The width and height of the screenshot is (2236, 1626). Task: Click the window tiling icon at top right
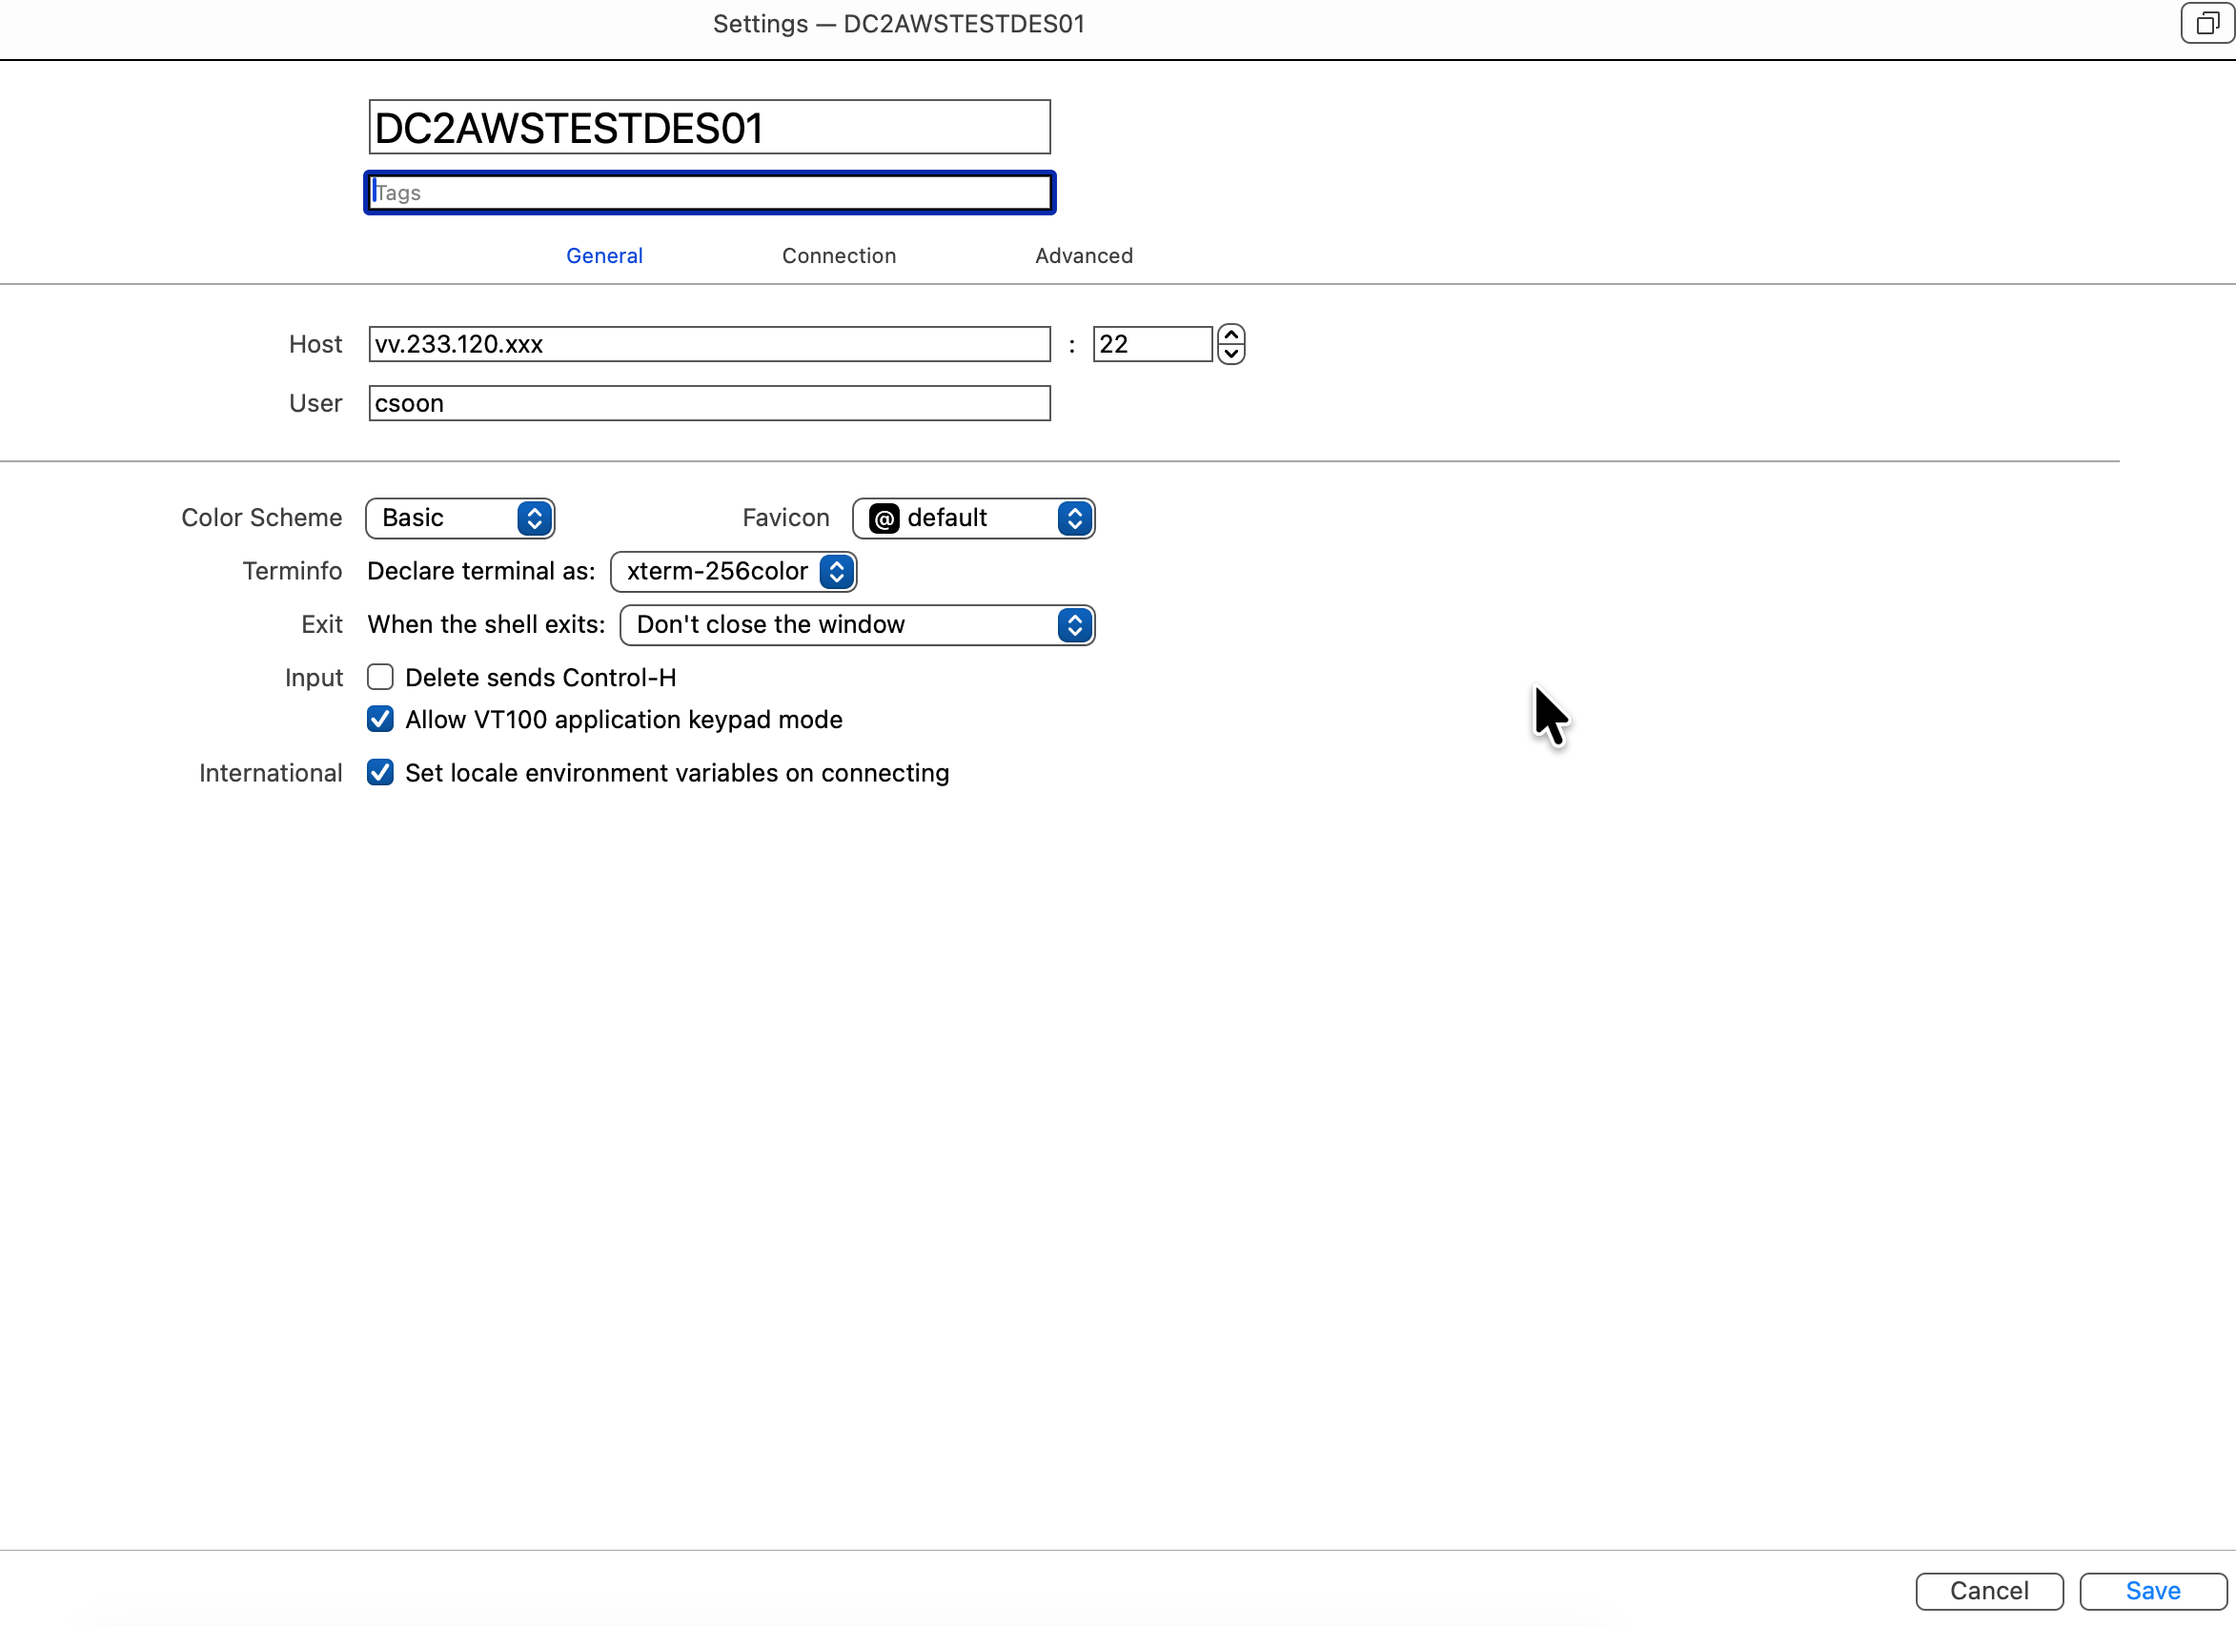coord(2206,24)
